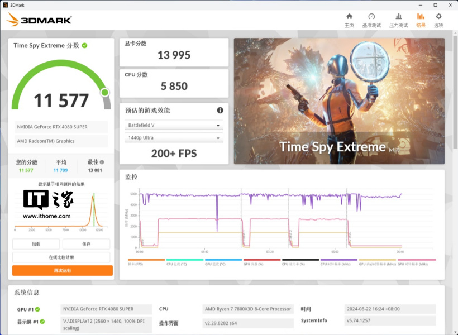Expand the 1440p Ultra resolution dropdown
Viewport: 458px width, 335px height.
pyautogui.click(x=174, y=138)
